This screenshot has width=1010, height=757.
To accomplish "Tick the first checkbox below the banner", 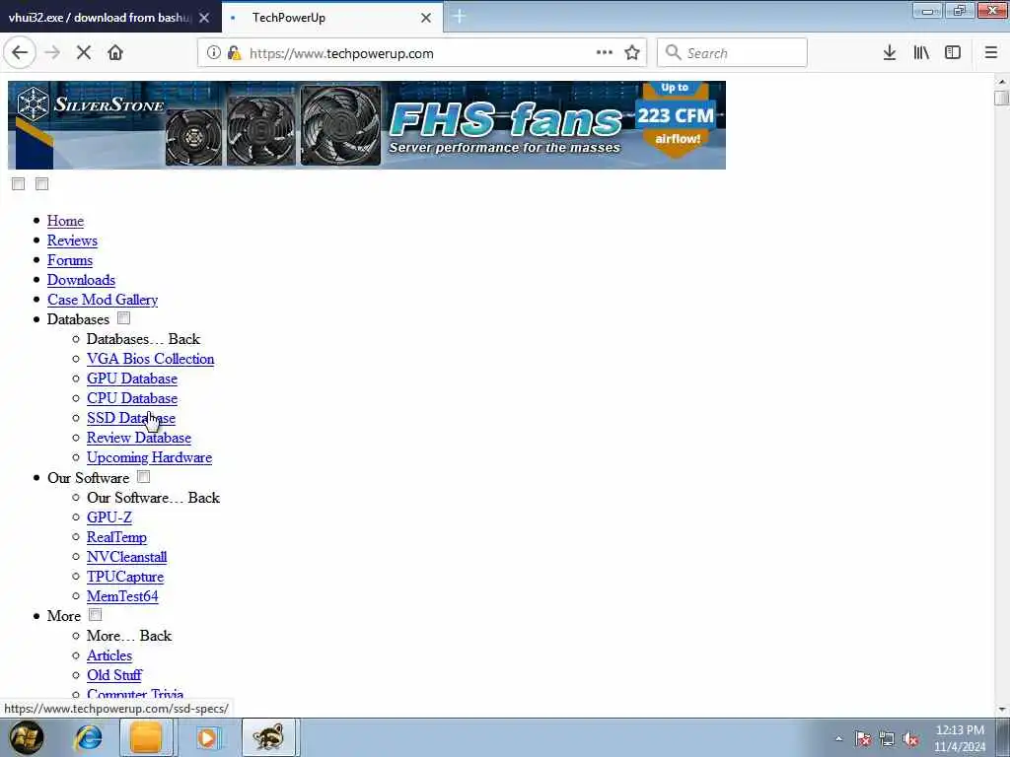I will tap(19, 184).
